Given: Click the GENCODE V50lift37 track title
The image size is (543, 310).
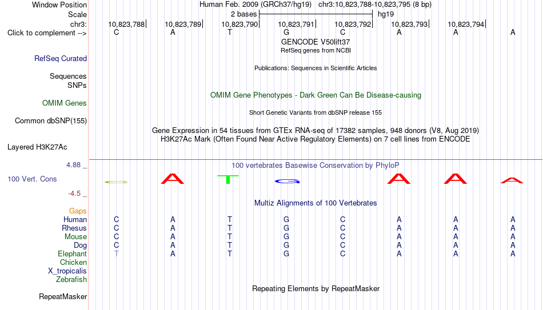Looking at the screenshot, I should (316, 42).
